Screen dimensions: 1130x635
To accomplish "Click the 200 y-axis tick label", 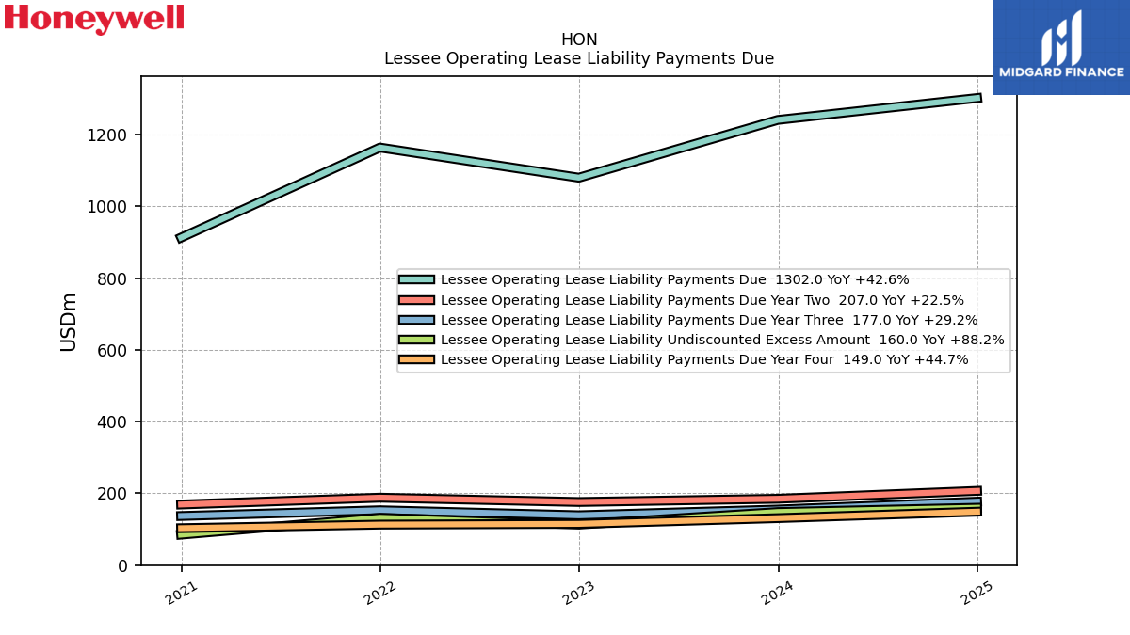I will (113, 493).
